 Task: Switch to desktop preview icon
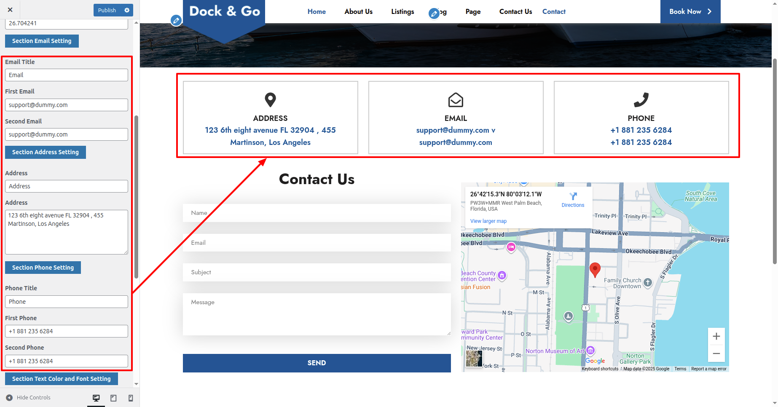(x=96, y=398)
